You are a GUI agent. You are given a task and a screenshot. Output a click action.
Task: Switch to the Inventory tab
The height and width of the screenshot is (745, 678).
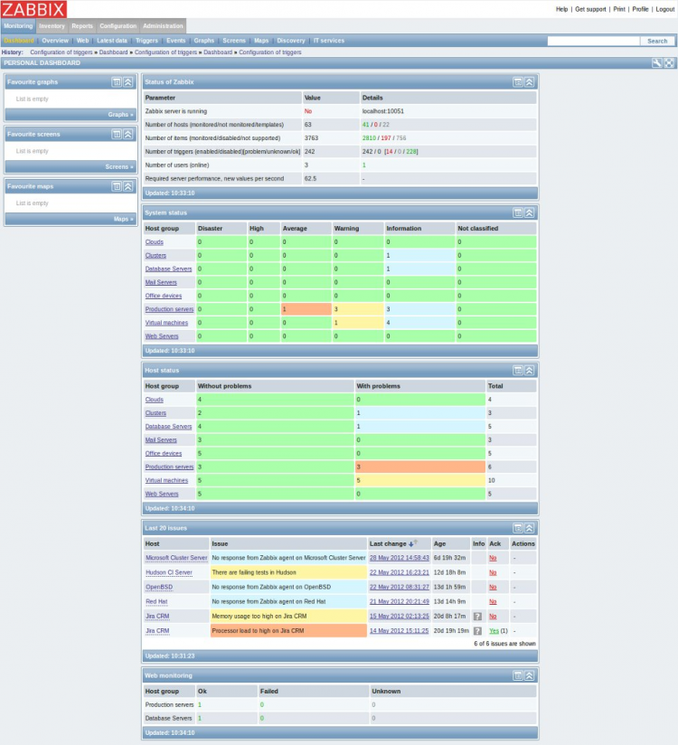point(52,26)
